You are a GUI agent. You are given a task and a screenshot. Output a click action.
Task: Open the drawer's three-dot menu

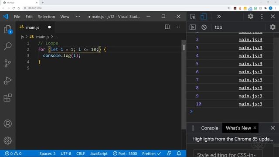193,128
